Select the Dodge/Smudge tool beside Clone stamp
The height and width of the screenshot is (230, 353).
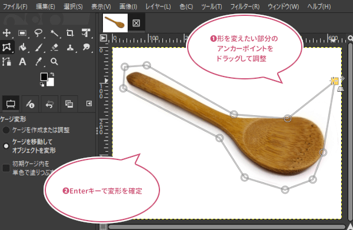86,47
